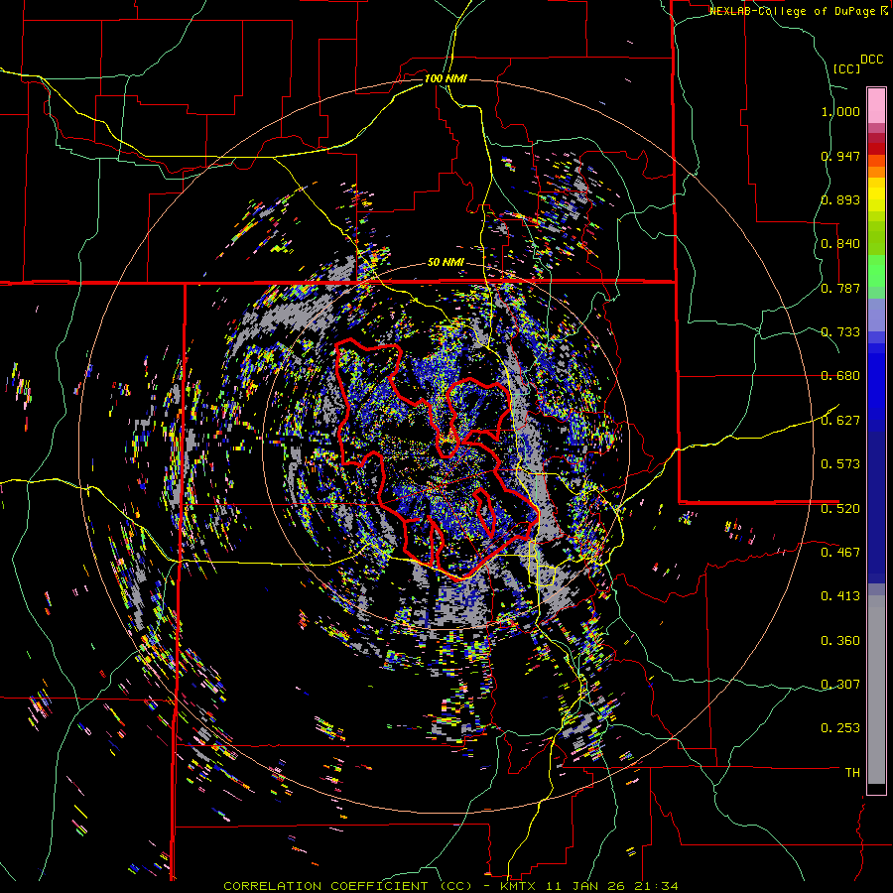Click the 0.787 legend value
The height and width of the screenshot is (893, 893).
click(x=840, y=288)
